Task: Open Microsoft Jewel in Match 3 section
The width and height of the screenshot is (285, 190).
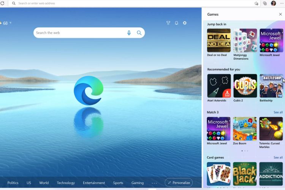Action: tap(218, 128)
